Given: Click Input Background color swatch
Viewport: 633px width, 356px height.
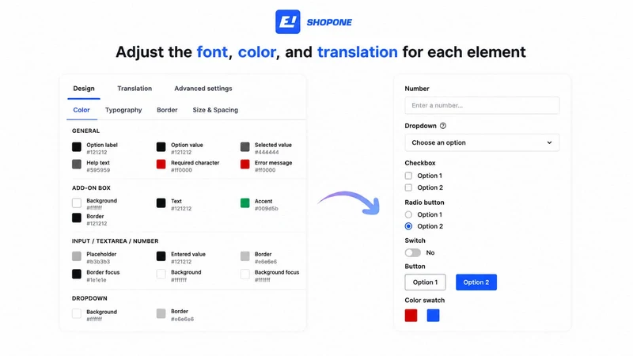Looking at the screenshot, I should click(161, 274).
